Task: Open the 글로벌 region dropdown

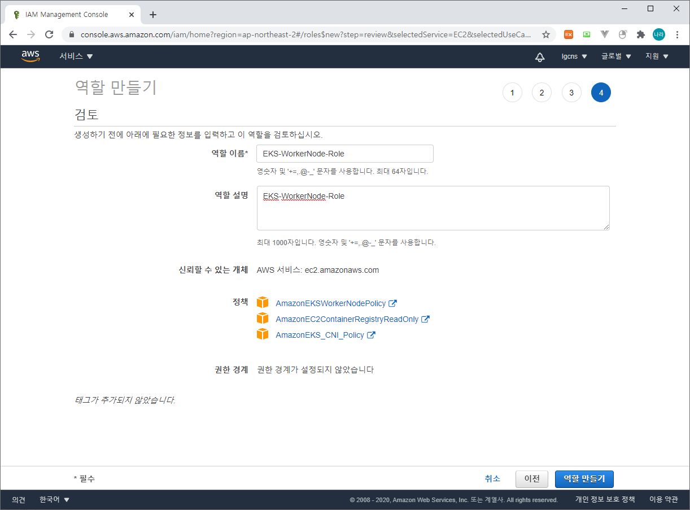Action: pyautogui.click(x=616, y=56)
